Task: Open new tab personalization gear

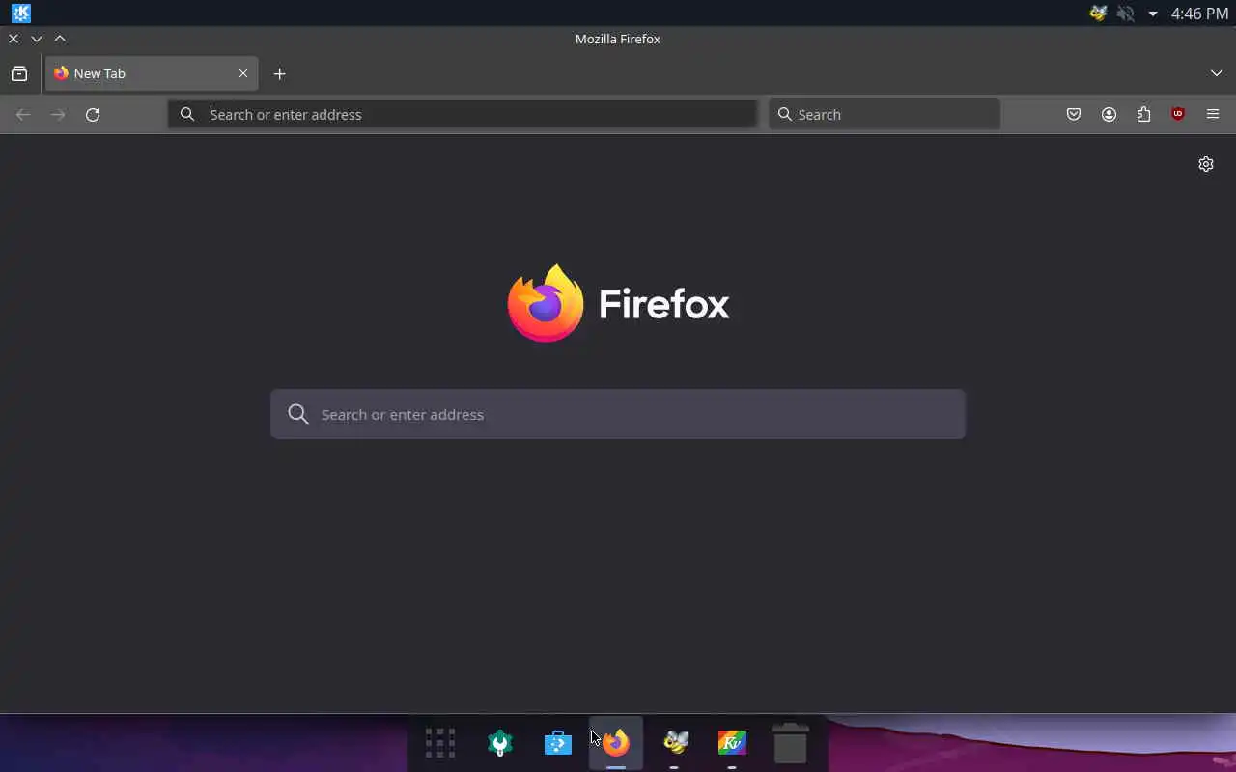Action: [x=1205, y=164]
